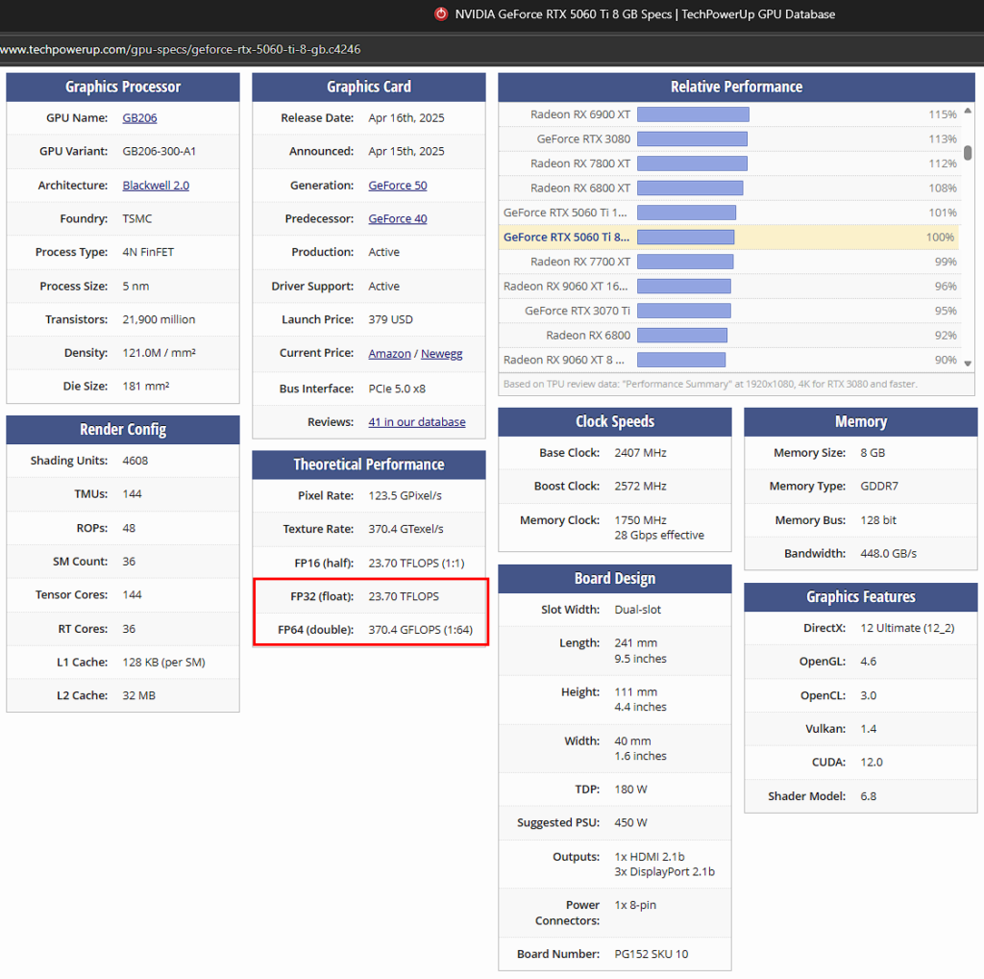Select GeForce RTX 3080 in performance list
This screenshot has width=984, height=979.
point(583,139)
